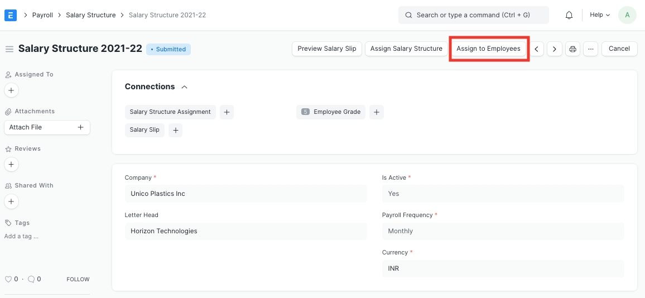Open the three-dots more options menu
This screenshot has height=298, width=645.
point(590,49)
